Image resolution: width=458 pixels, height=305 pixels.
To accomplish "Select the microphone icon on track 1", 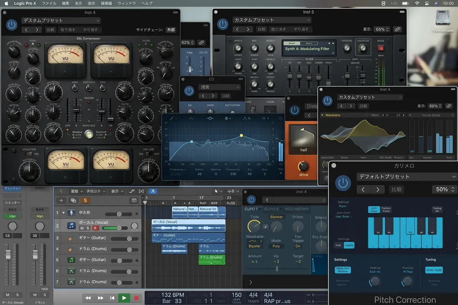I will click(71, 213).
